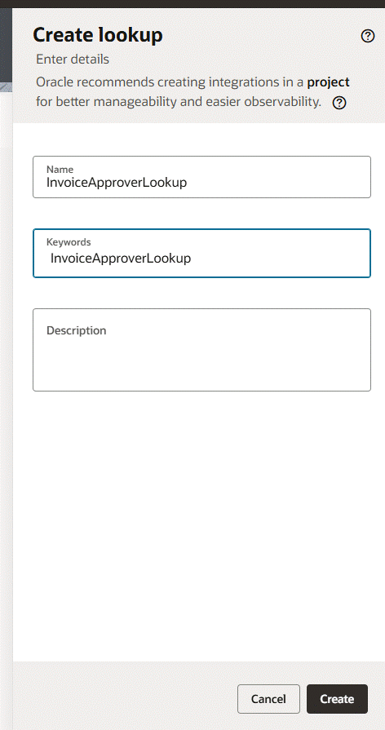Screen dimensions: 385x730
Task: Click the 'Description' placeholder text
Action: pyautogui.click(x=77, y=330)
